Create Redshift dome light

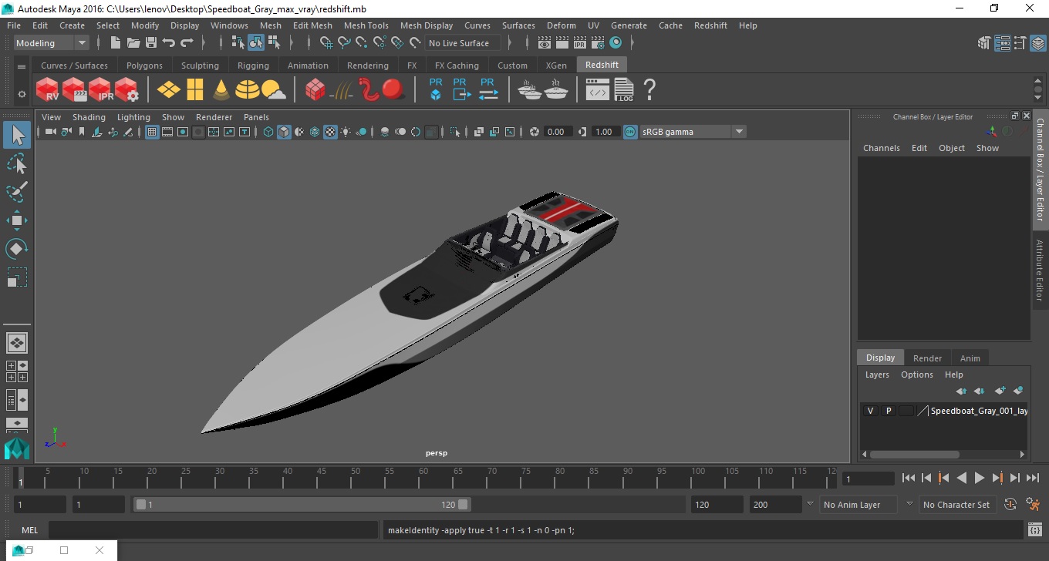tap(248, 90)
